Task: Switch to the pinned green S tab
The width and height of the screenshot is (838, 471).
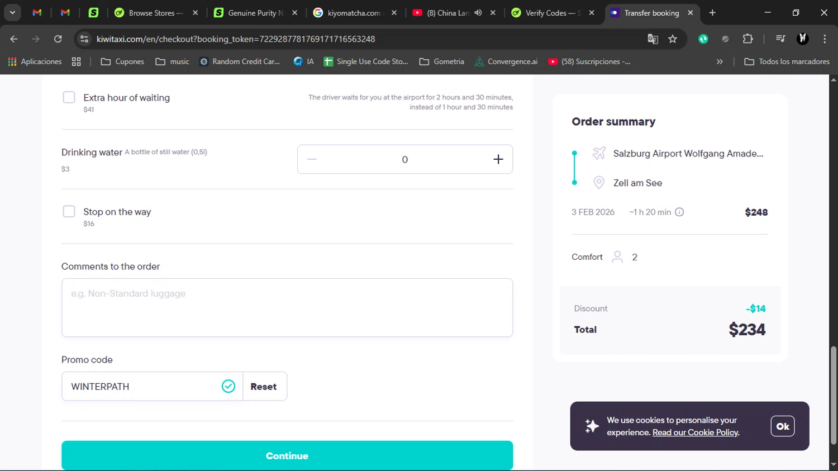Action: tap(93, 12)
